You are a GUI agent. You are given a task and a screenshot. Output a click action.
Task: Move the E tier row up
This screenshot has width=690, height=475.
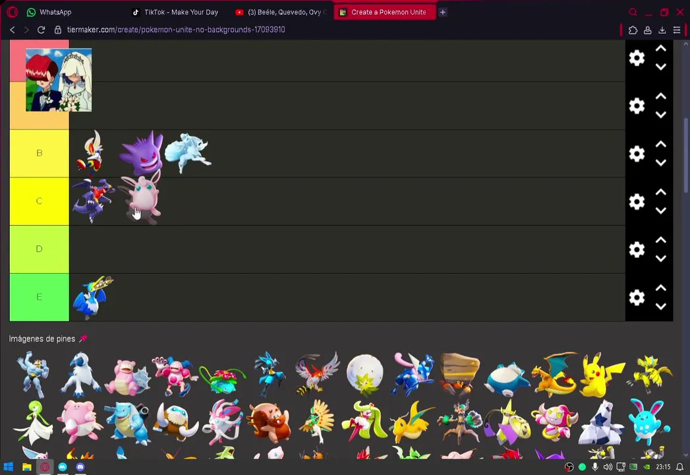coord(661,288)
